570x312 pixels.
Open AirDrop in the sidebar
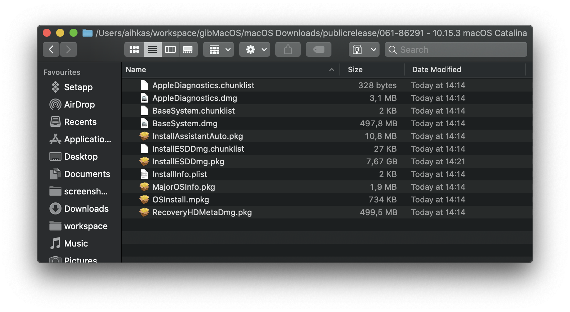point(80,105)
